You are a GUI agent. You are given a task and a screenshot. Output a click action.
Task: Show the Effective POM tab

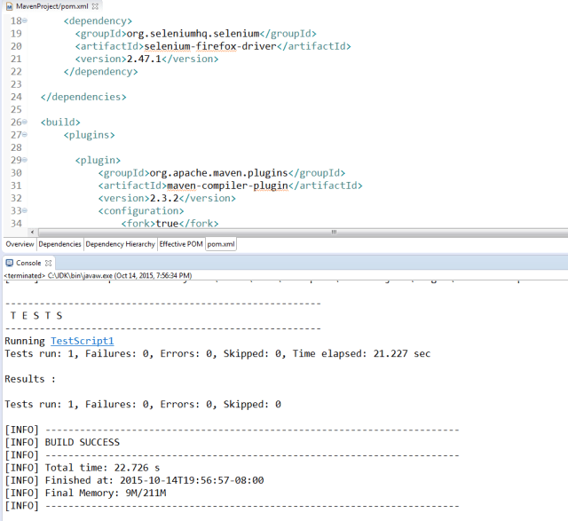tap(180, 244)
